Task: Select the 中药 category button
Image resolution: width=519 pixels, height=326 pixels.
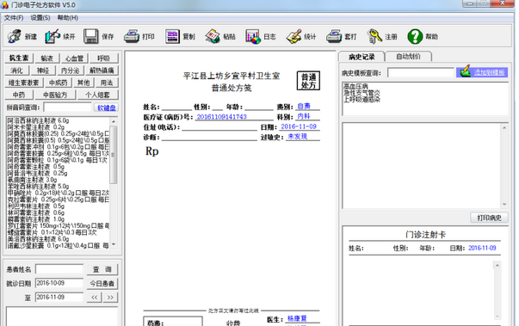Action: [x=19, y=95]
